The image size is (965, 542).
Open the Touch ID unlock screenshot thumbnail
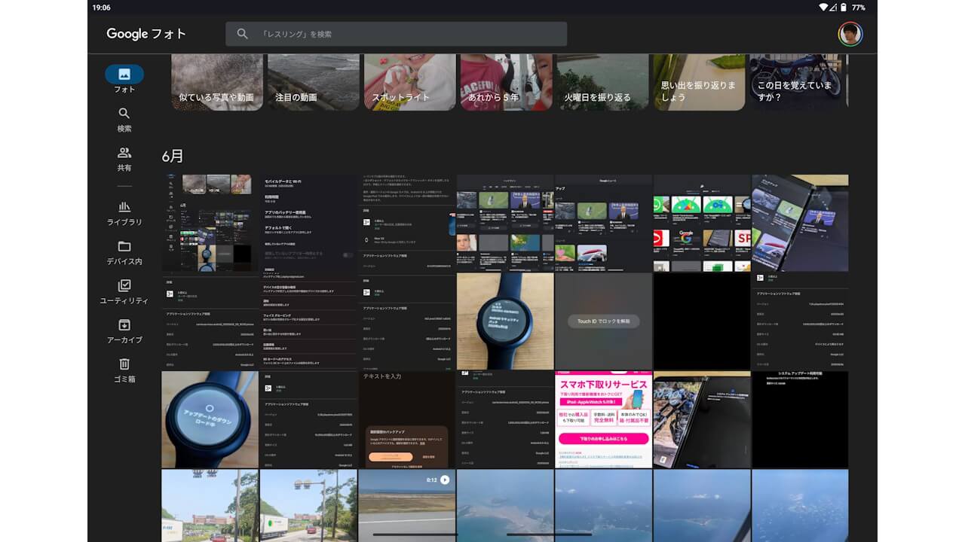603,321
